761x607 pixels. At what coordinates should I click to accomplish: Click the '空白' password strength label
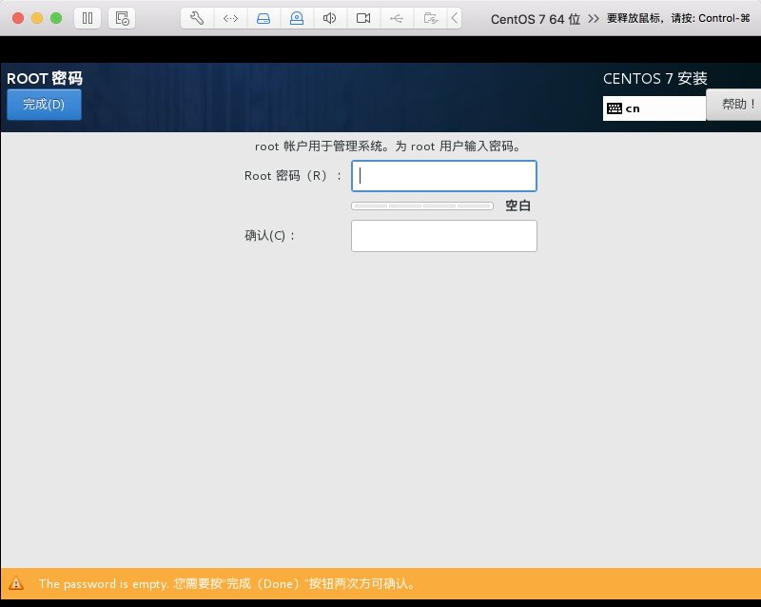(517, 206)
